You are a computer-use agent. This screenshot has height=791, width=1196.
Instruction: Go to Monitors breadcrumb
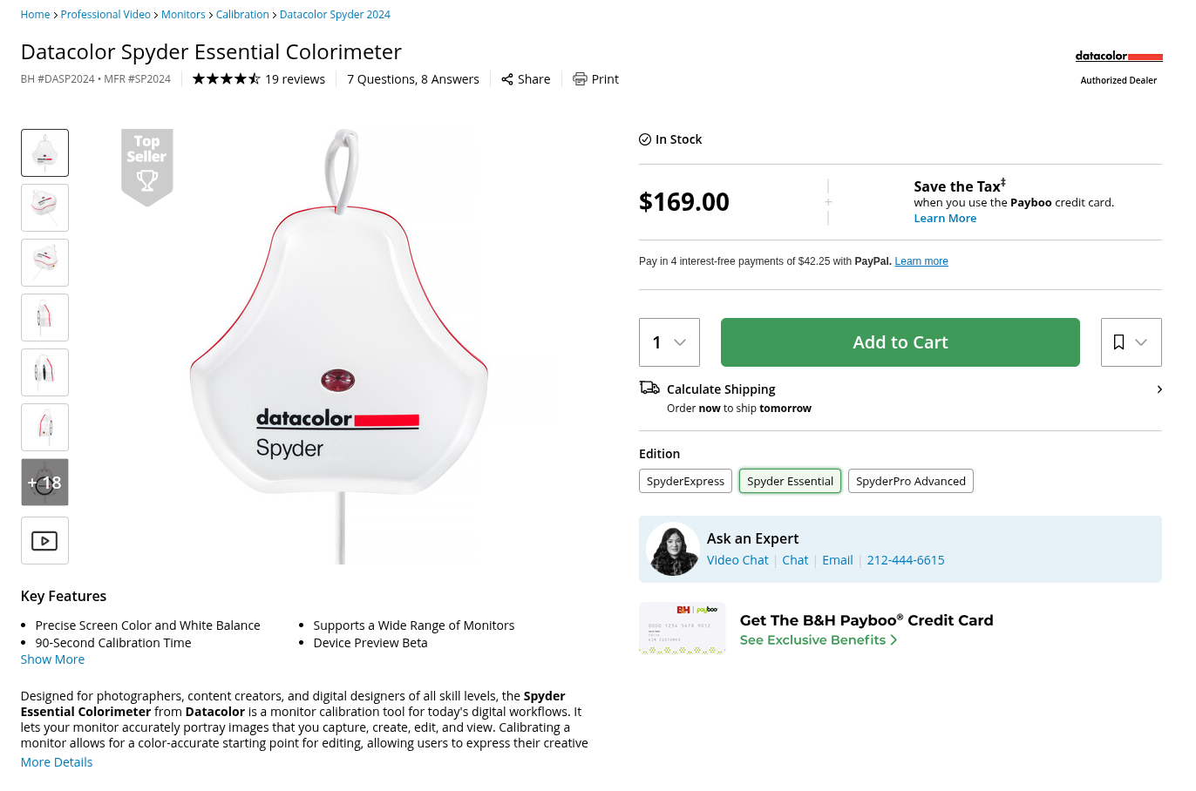tap(183, 15)
